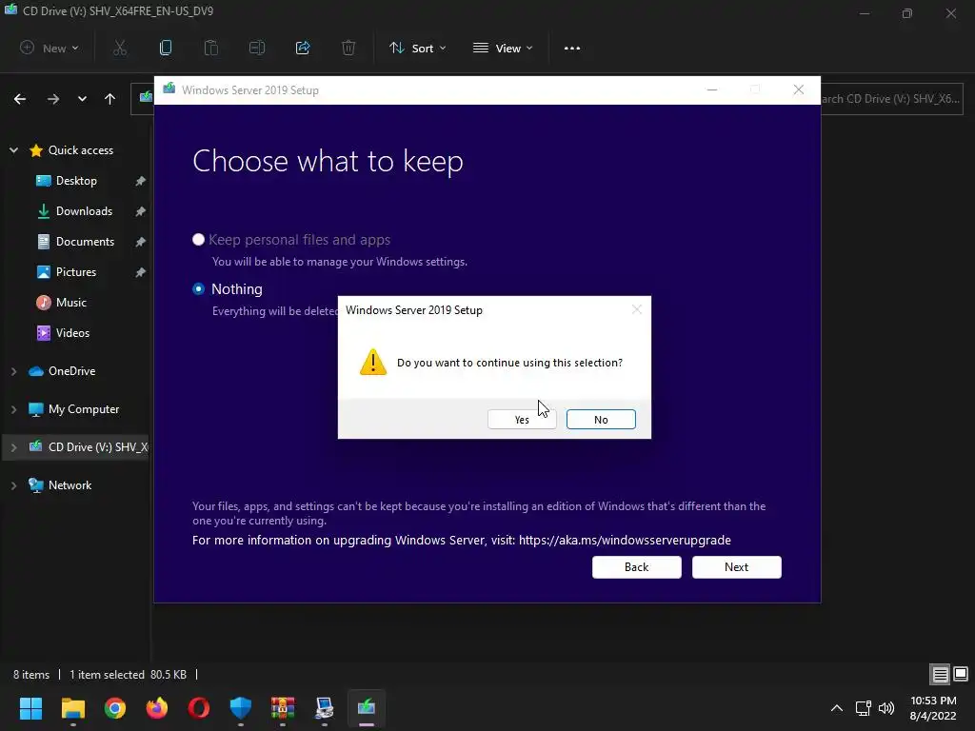Unpin Desktop using its pin icon
This screenshot has width=975, height=731.
141,181
